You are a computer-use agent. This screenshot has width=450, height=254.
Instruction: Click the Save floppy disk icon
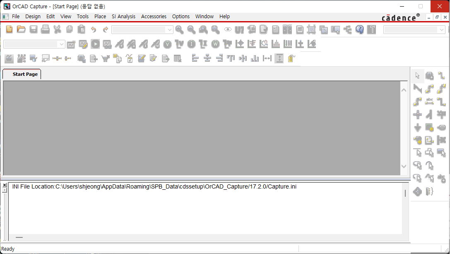coord(33,29)
